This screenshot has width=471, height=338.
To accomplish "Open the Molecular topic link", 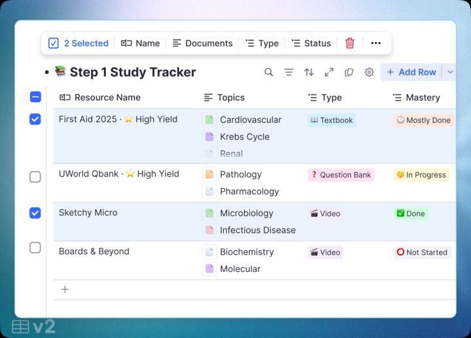I will (240, 269).
